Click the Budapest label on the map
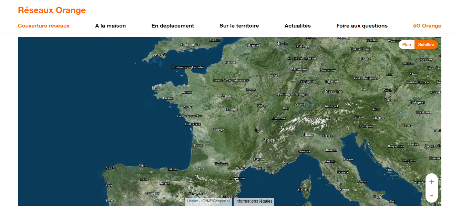Viewport: 461px width, 216px height. (417, 102)
